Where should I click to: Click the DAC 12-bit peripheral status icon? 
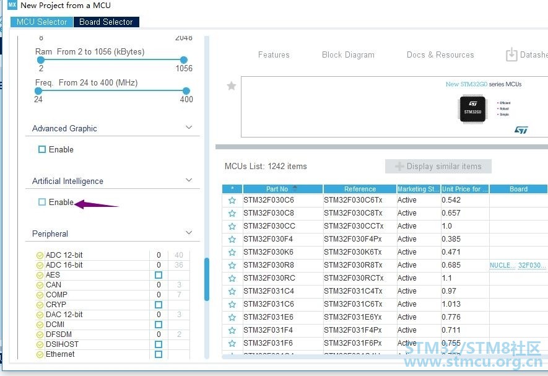40,315
